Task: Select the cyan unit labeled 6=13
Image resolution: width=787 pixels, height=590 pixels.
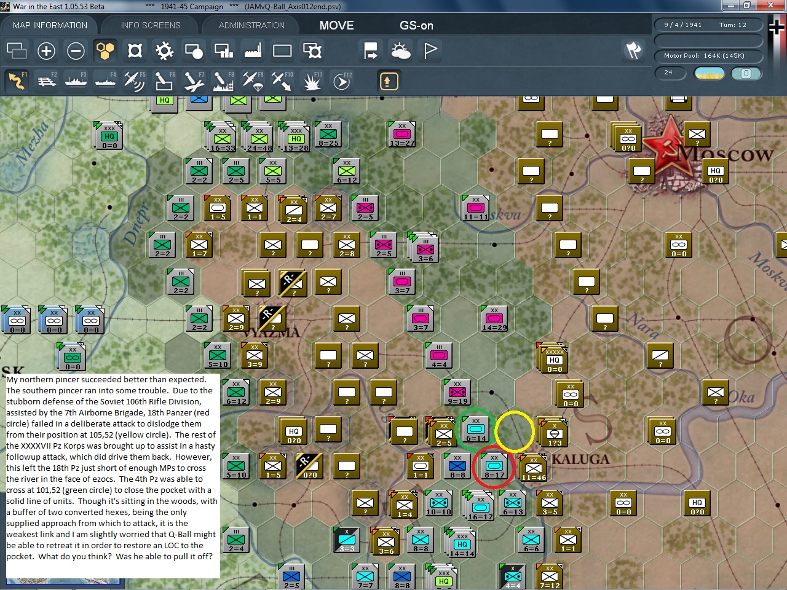Action: pyautogui.click(x=512, y=503)
